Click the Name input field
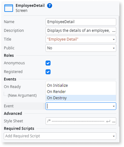This screenshot has width=124, height=147. coord(81,22)
